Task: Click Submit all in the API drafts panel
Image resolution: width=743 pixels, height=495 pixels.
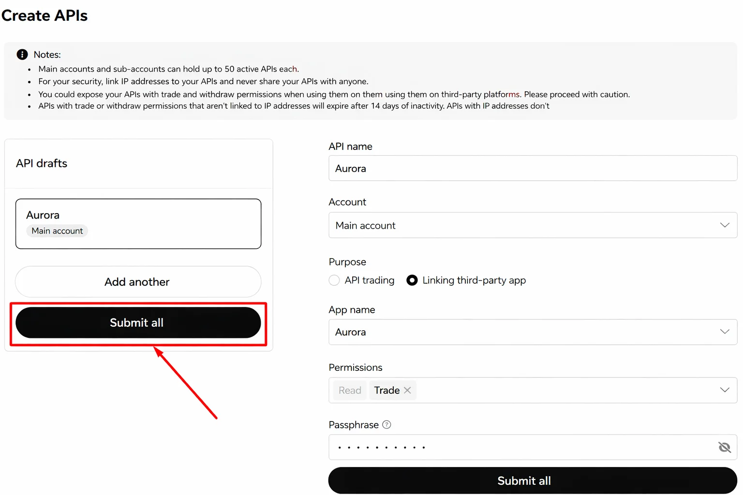Action: (x=138, y=322)
